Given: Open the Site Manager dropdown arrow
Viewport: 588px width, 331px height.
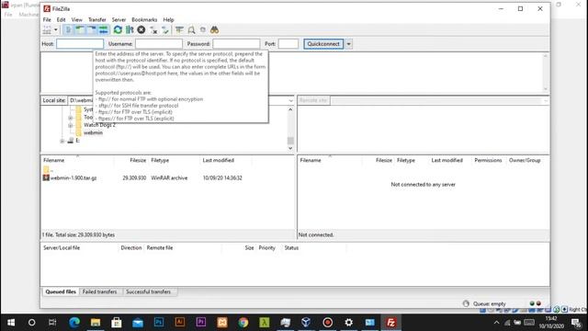Looking at the screenshot, I should coord(56,29).
